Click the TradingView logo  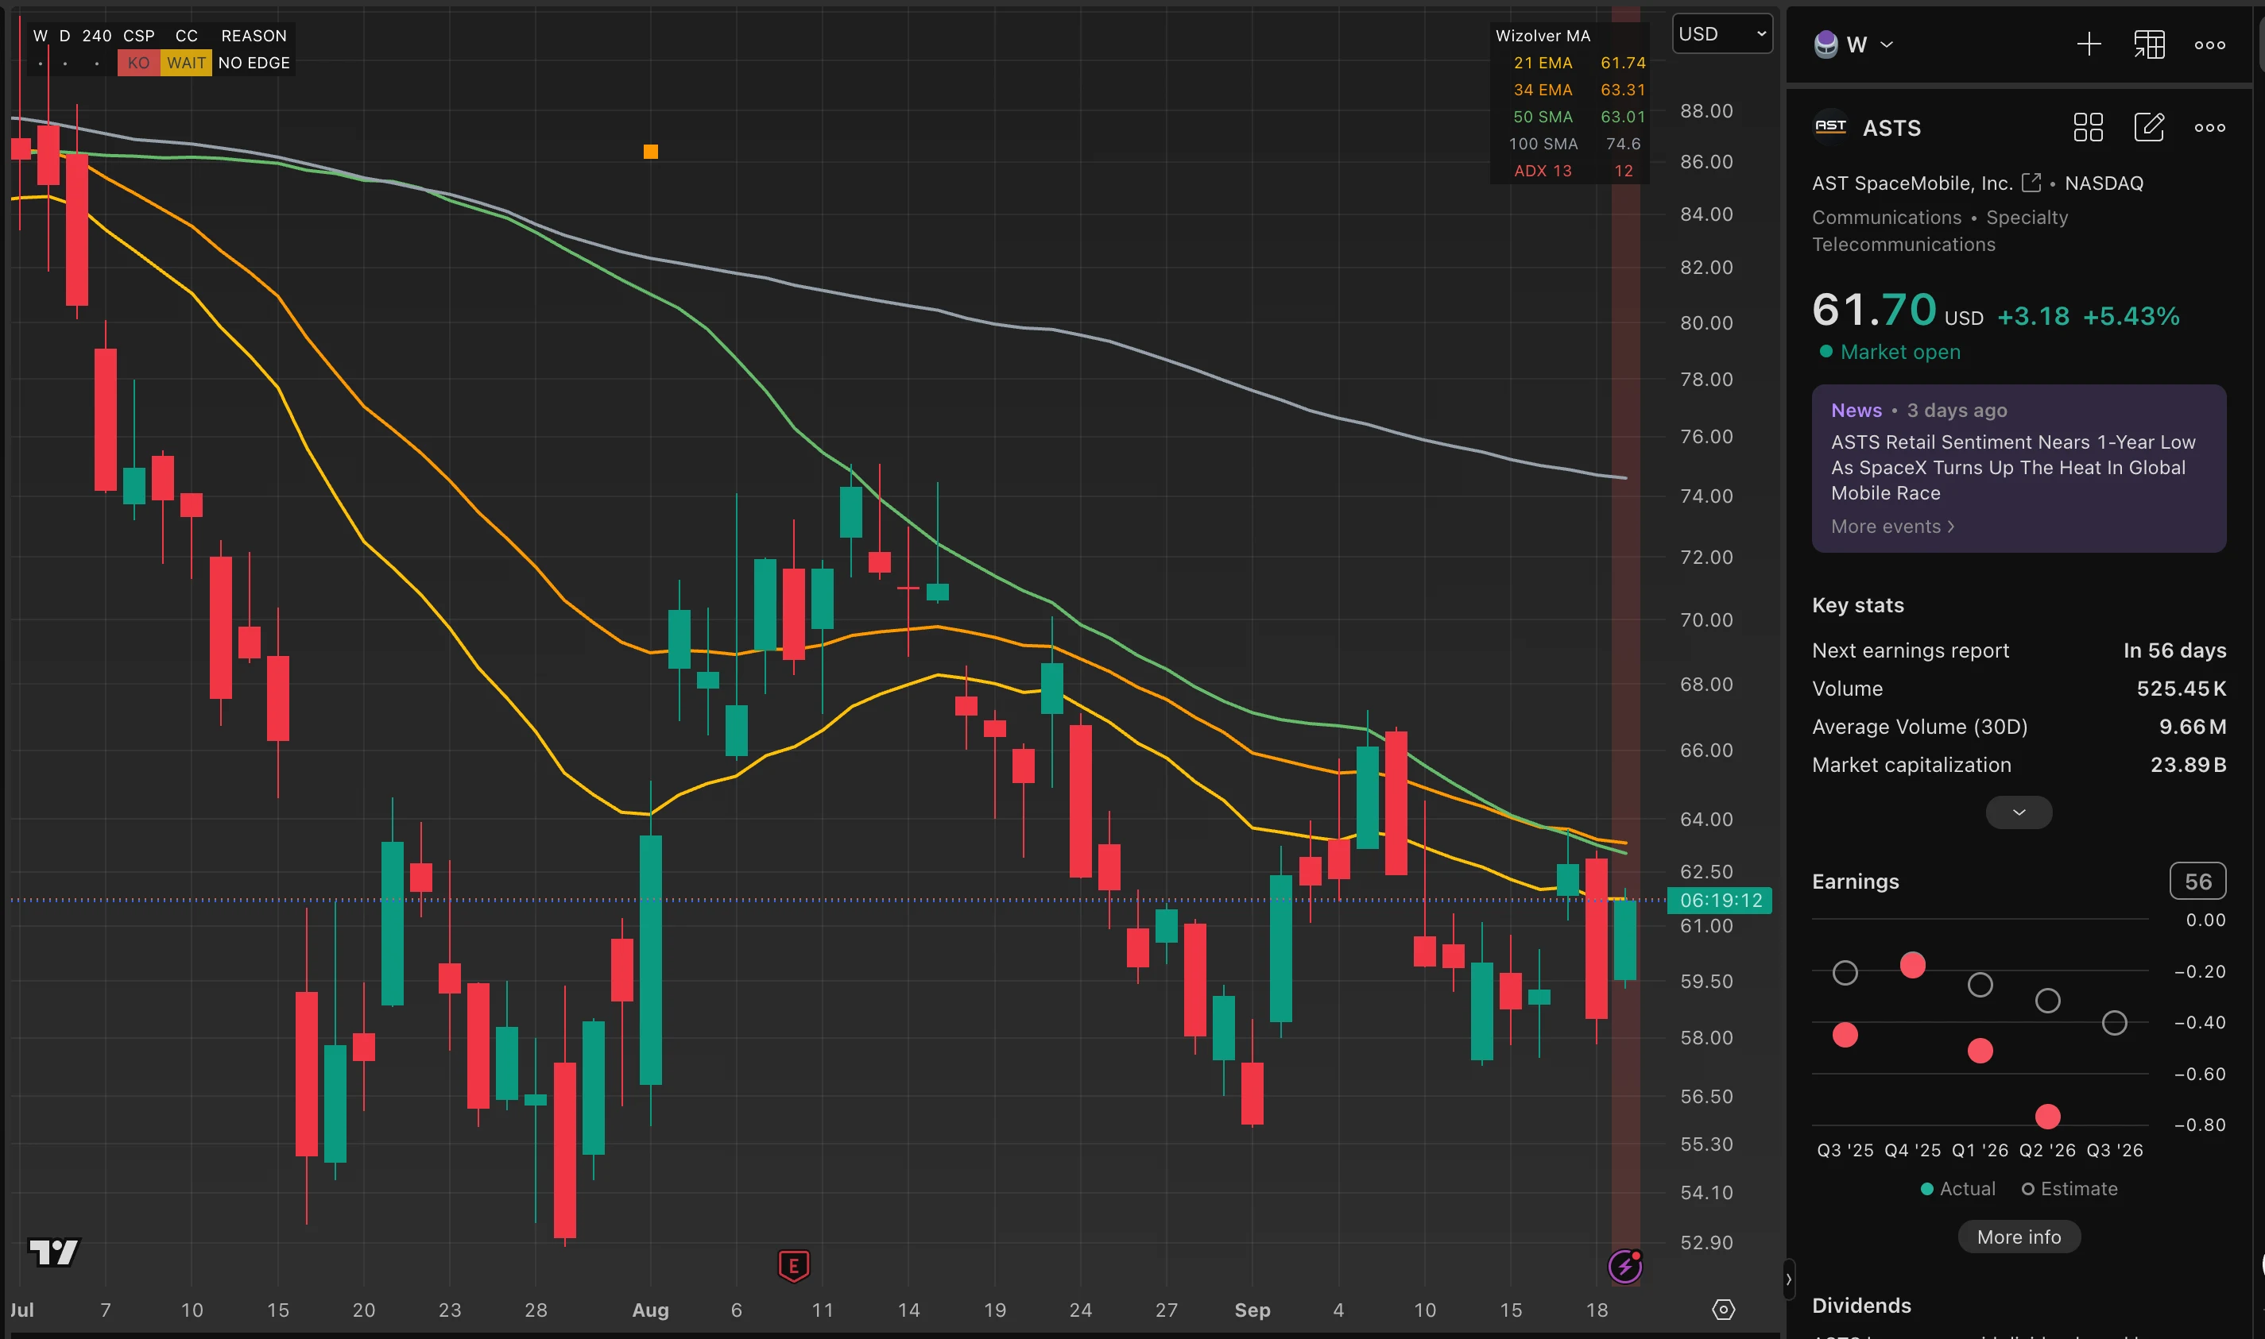pos(53,1252)
